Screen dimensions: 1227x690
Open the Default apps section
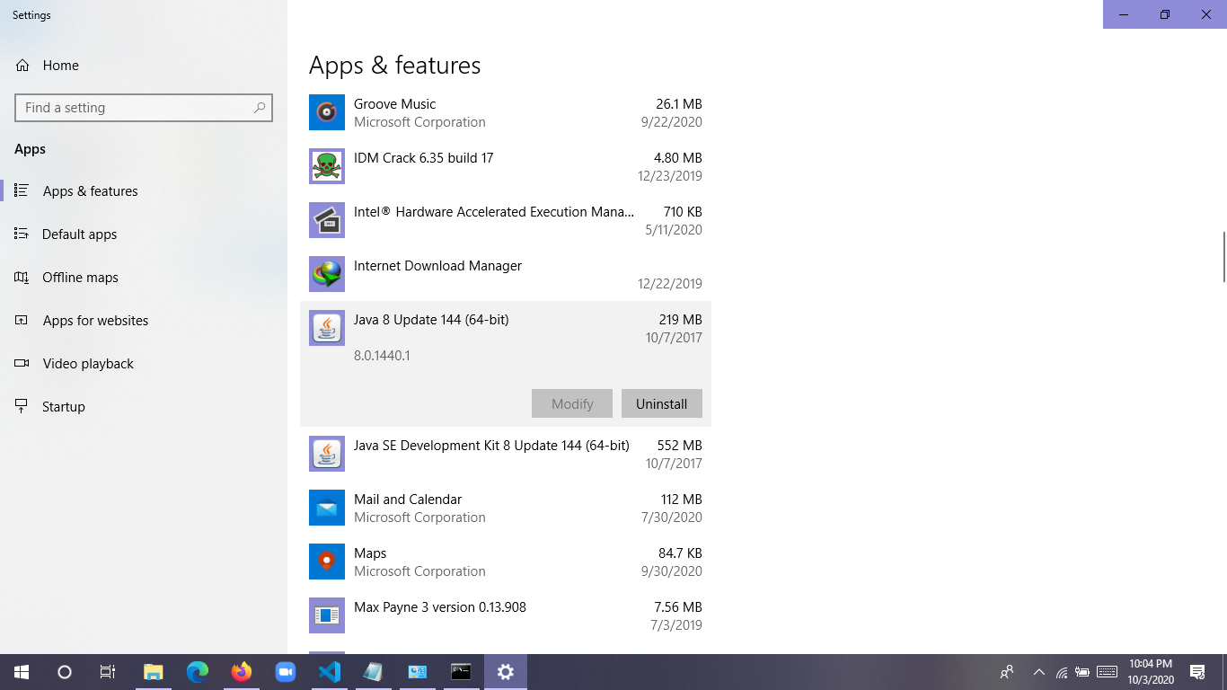[144, 234]
